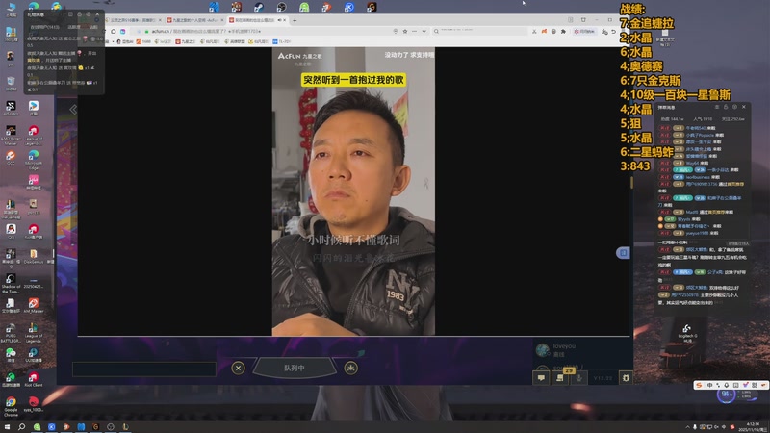Close the gift message overlay panel at top-left

(98, 14)
